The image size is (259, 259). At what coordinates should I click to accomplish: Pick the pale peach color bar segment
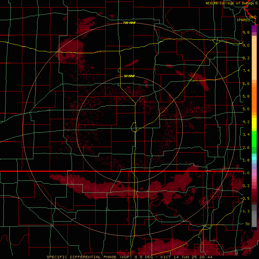(x=254, y=59)
